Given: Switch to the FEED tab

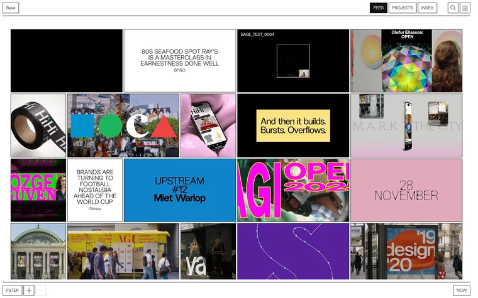Looking at the screenshot, I should pos(379,8).
